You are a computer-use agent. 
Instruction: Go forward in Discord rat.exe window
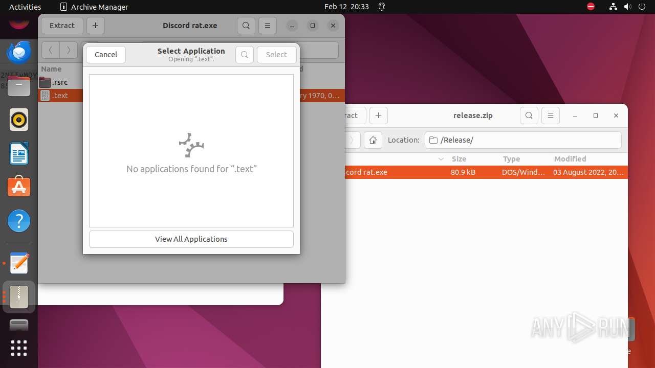pos(69,50)
